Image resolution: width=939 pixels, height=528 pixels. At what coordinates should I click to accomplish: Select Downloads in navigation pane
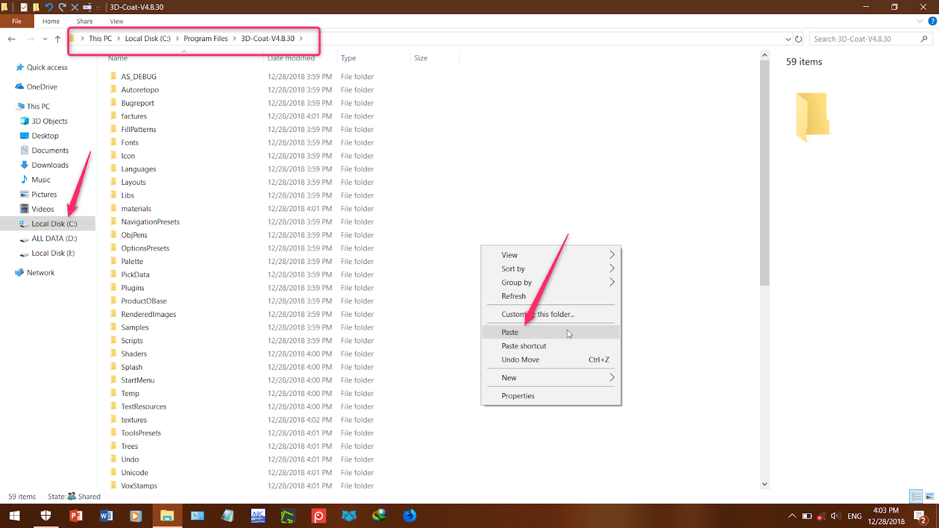50,165
